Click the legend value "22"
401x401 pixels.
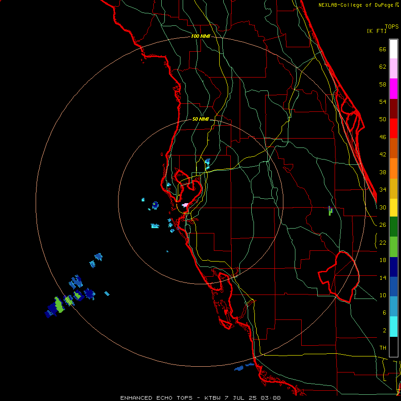[383, 242]
